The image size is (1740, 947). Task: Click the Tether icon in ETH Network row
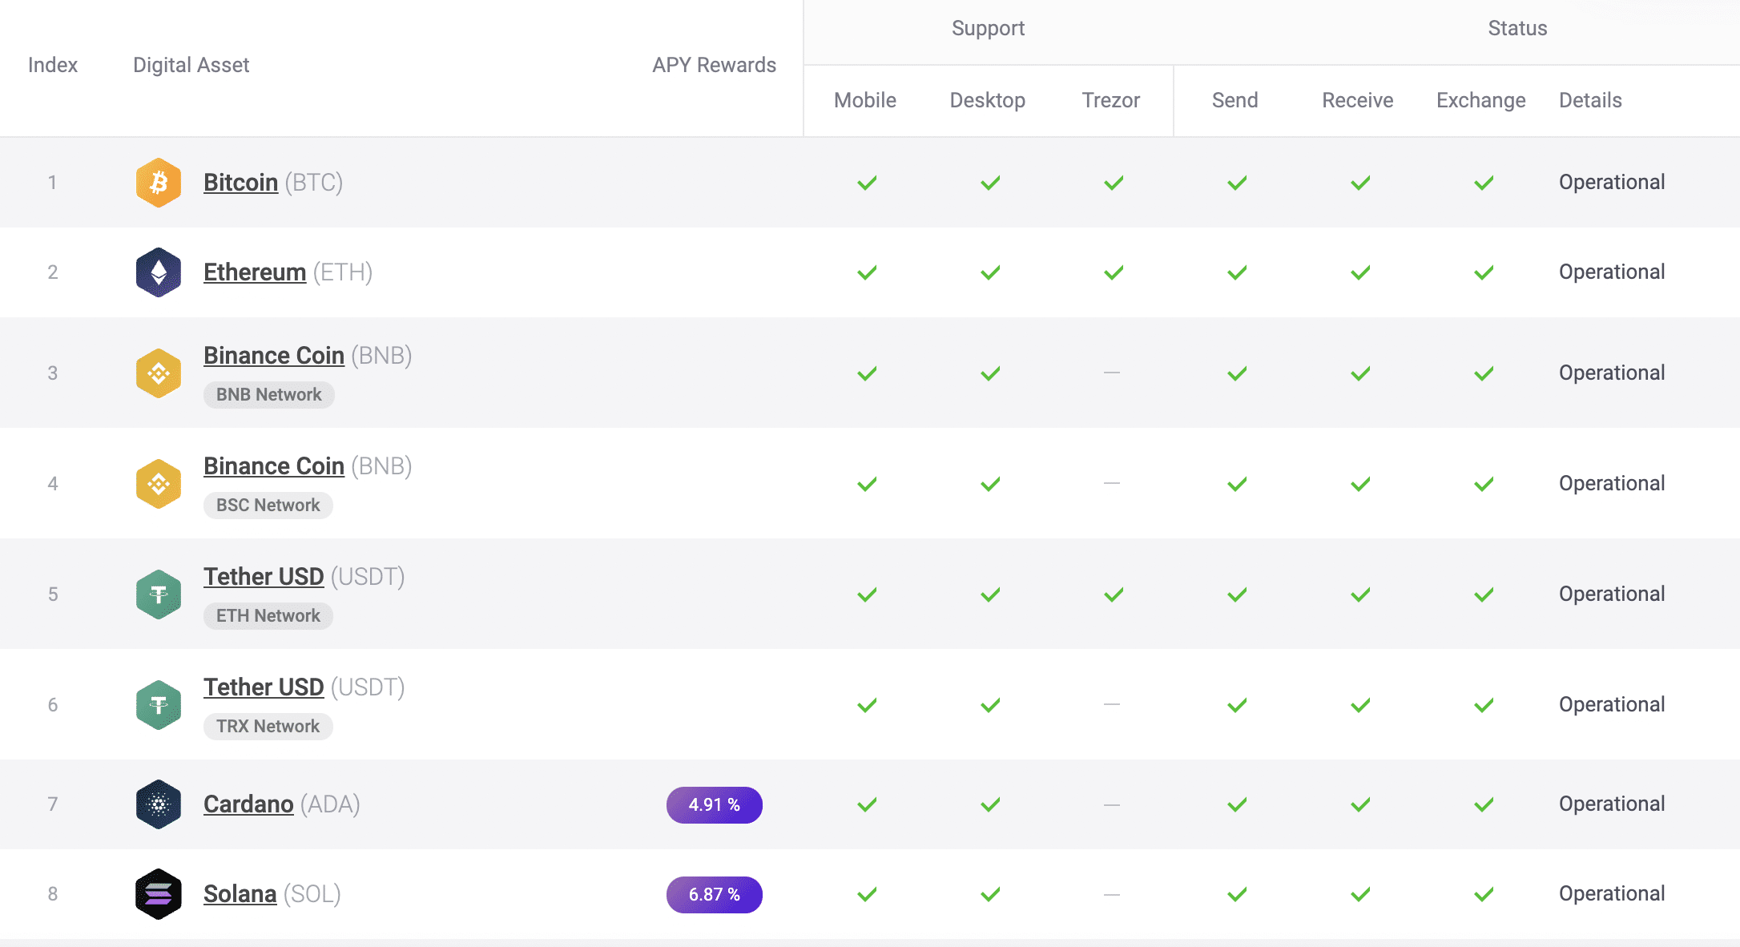[x=159, y=594]
